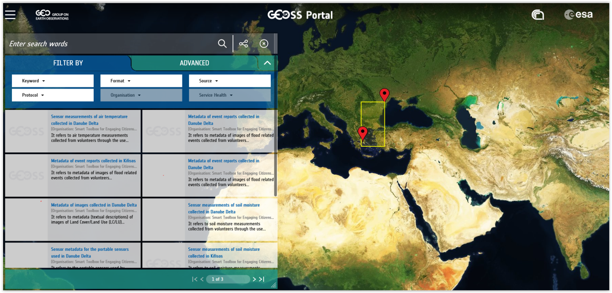Switch to the ADVANCED tab
The width and height of the screenshot is (612, 293).
tap(194, 63)
